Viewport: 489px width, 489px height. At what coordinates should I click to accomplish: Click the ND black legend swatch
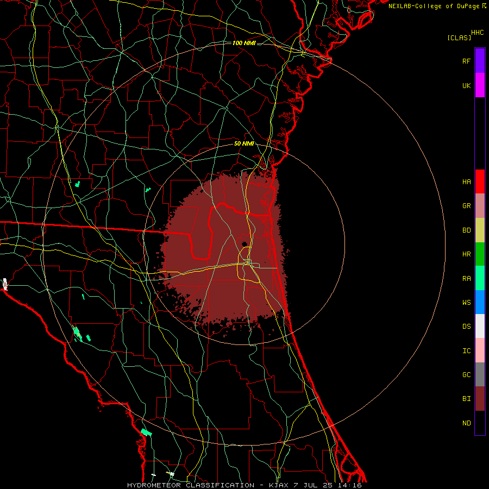click(x=480, y=423)
